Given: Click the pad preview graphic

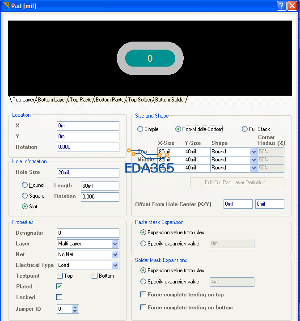Looking at the screenshot, I should click(x=150, y=59).
